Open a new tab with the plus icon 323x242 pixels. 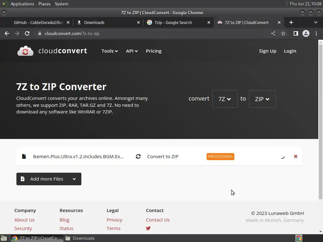click(291, 22)
